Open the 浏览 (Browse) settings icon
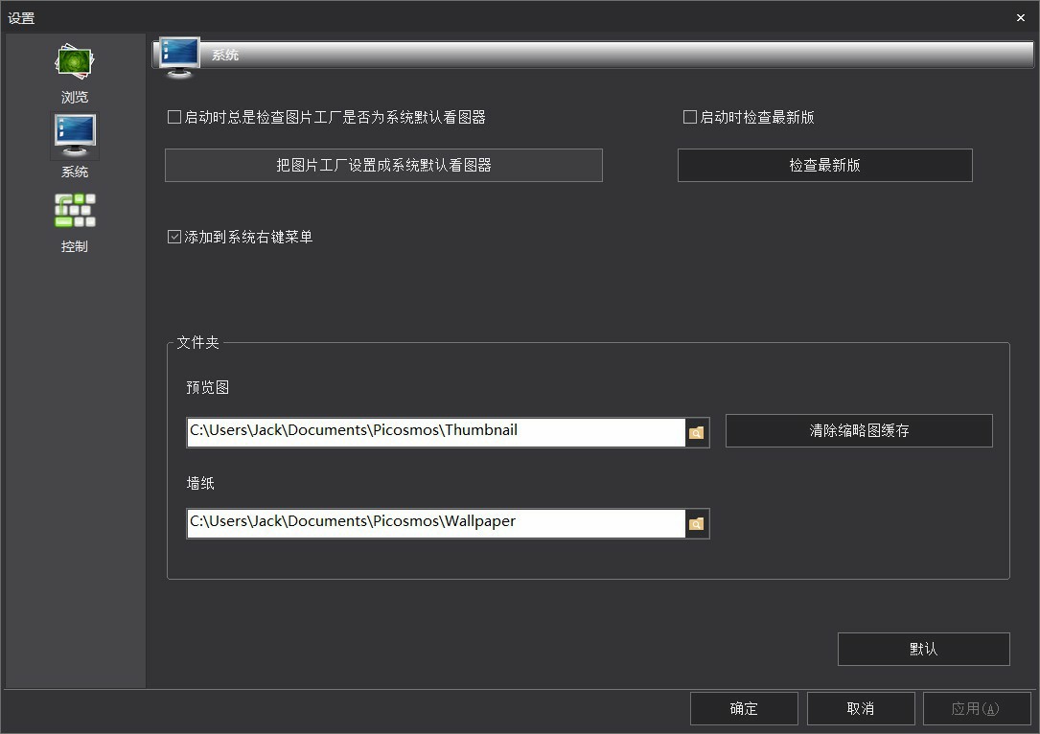Screen dimensions: 1040x734 (74, 62)
